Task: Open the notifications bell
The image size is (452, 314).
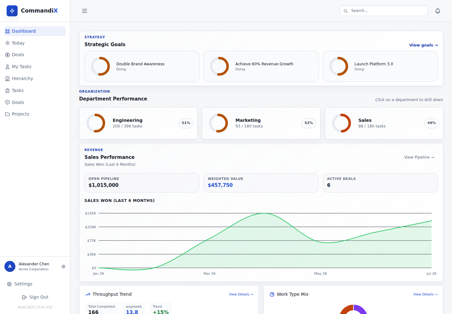Action: pos(438,11)
